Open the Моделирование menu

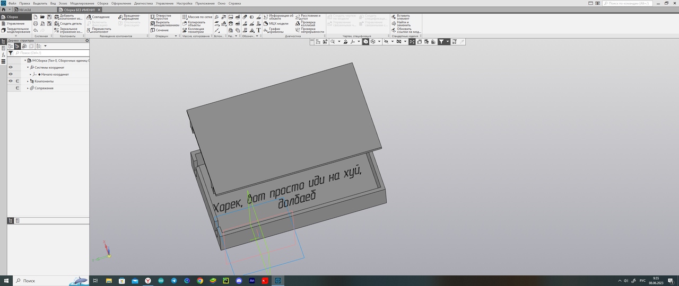tap(82, 3)
